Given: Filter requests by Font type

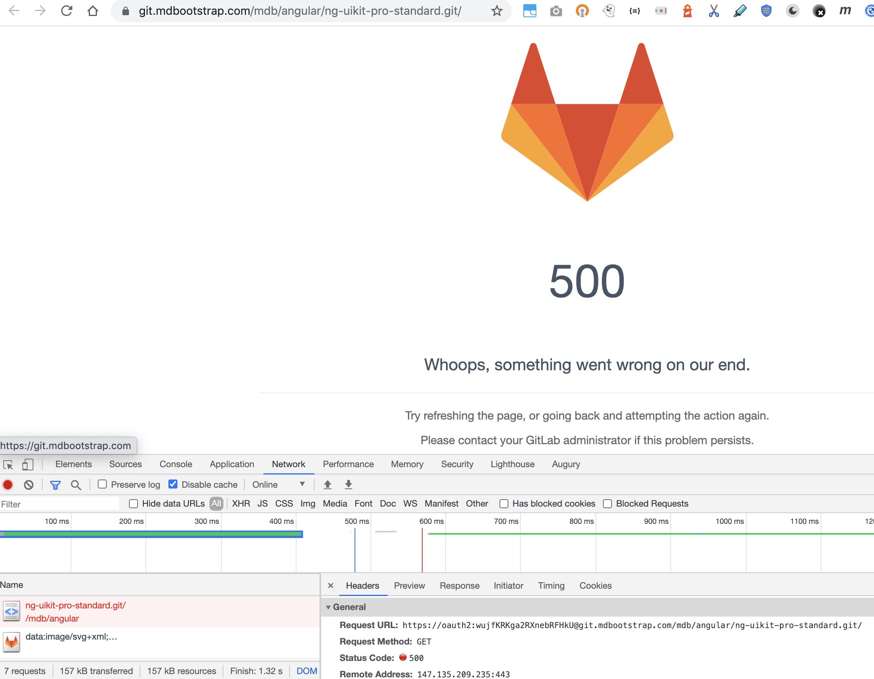Looking at the screenshot, I should [x=363, y=504].
